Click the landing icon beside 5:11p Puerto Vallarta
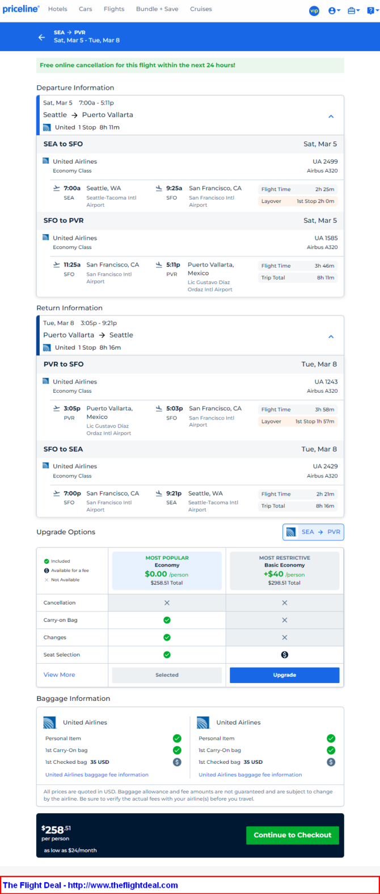 (159, 265)
